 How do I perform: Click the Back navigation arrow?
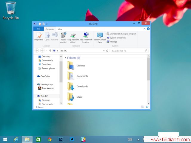37,50
